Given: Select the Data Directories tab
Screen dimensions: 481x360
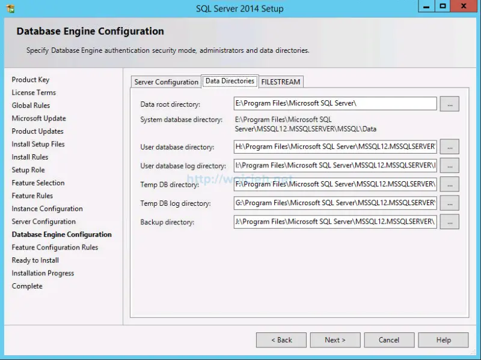Looking at the screenshot, I should [x=230, y=81].
